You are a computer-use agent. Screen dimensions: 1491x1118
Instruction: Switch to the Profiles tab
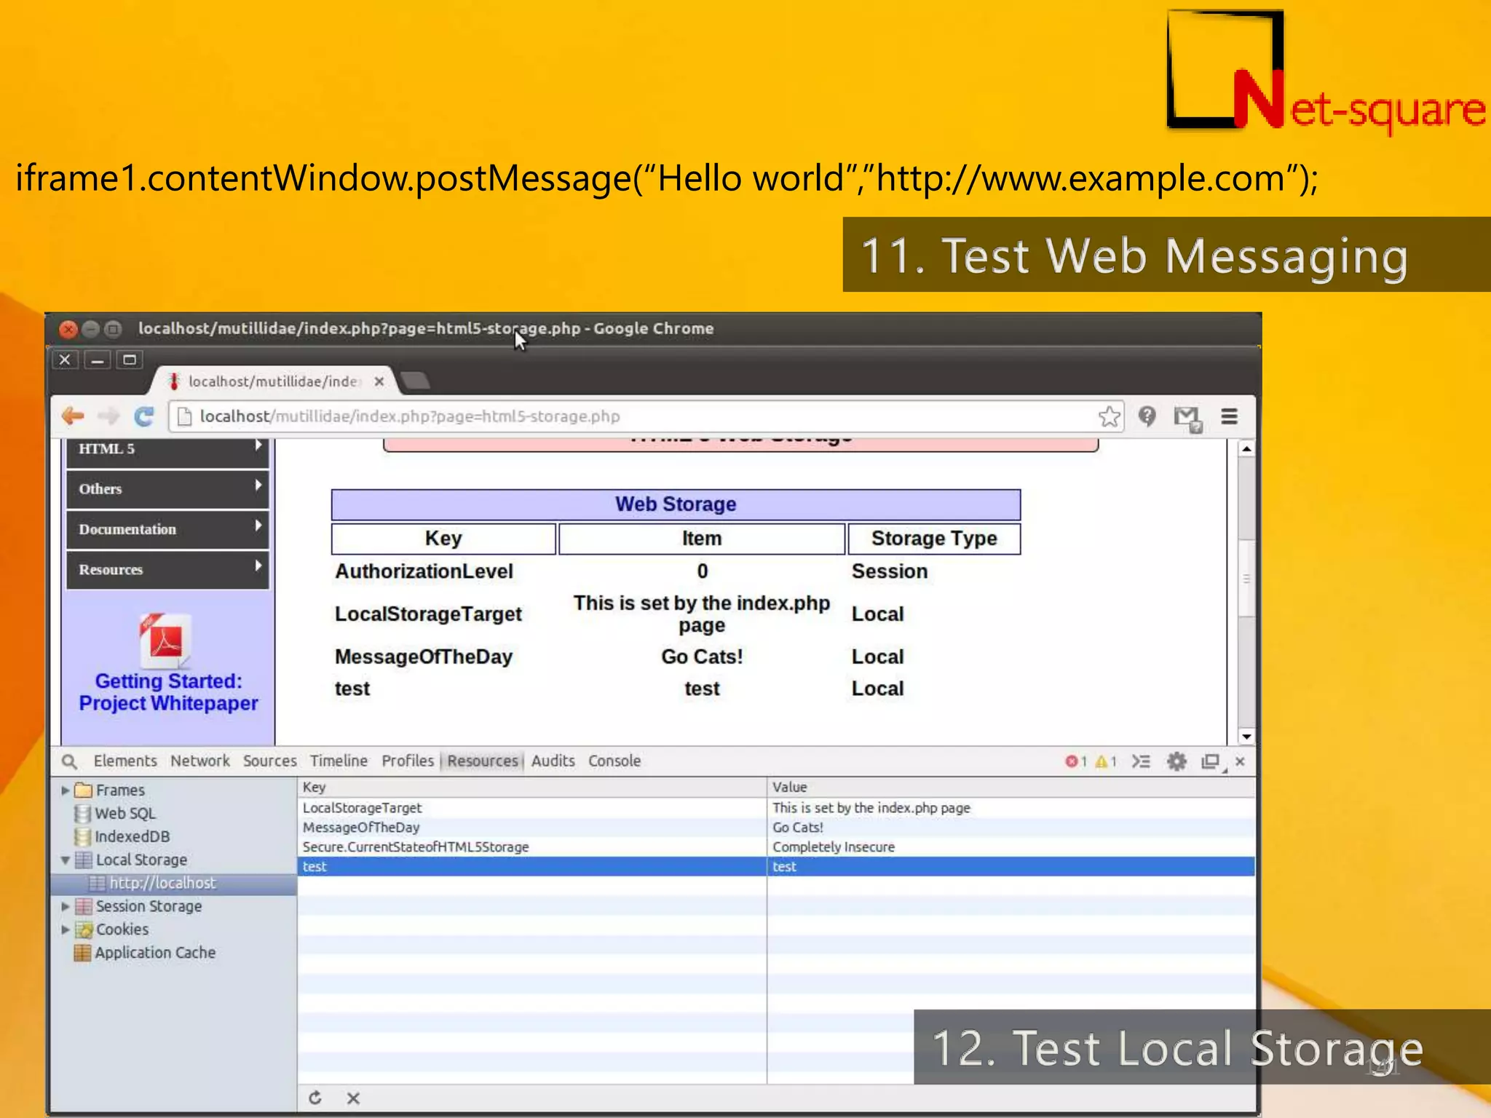tap(408, 761)
